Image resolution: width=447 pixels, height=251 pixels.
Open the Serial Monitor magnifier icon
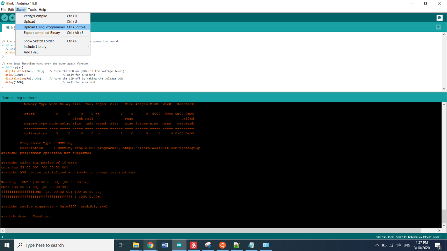click(439, 18)
